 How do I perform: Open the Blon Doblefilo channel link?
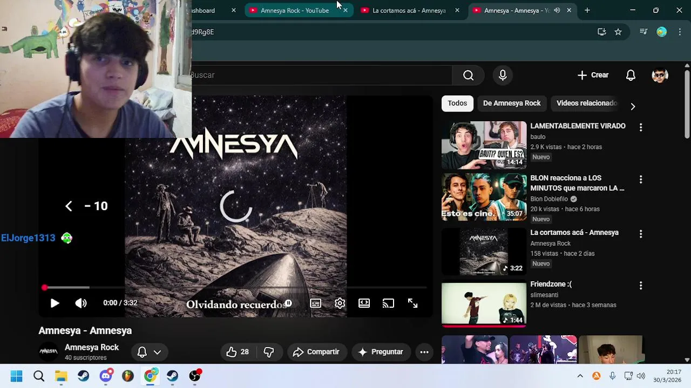(x=549, y=199)
